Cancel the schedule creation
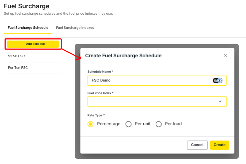This screenshot has height=164, width=246. tap(197, 145)
